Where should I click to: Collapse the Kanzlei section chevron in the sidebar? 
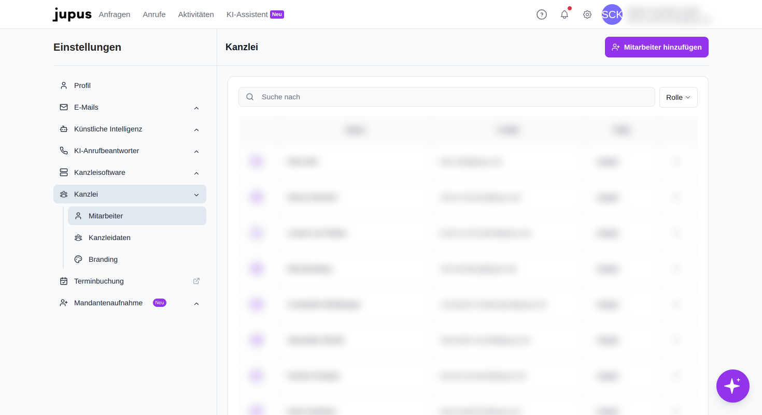pyautogui.click(x=196, y=195)
